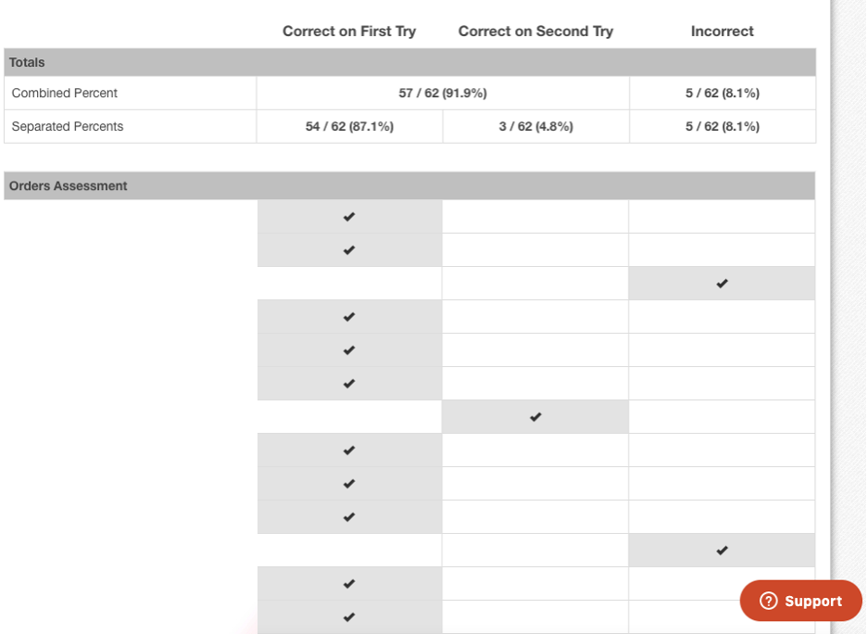The image size is (867, 634).
Task: Click the Separated Percents row label
Action: 68,126
